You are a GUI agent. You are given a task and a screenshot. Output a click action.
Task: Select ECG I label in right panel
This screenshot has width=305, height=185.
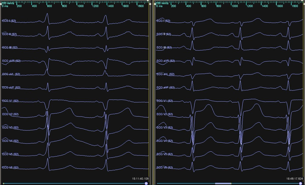[x=163, y=21]
